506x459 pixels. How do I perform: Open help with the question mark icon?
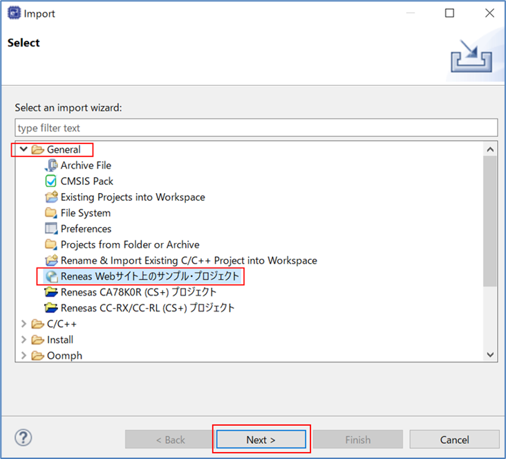24,438
